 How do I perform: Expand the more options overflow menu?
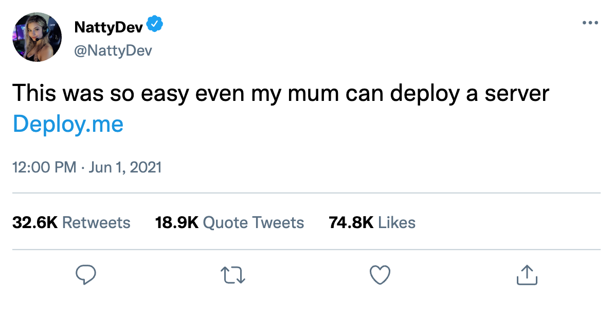pyautogui.click(x=590, y=22)
